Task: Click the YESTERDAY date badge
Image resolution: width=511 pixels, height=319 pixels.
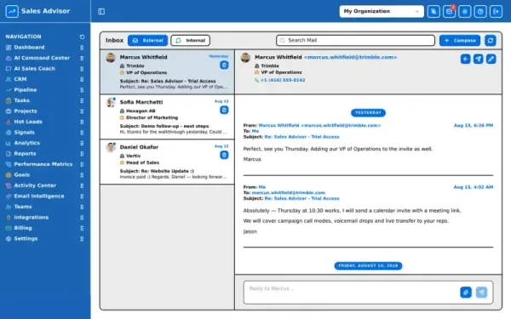Action: (x=368, y=112)
